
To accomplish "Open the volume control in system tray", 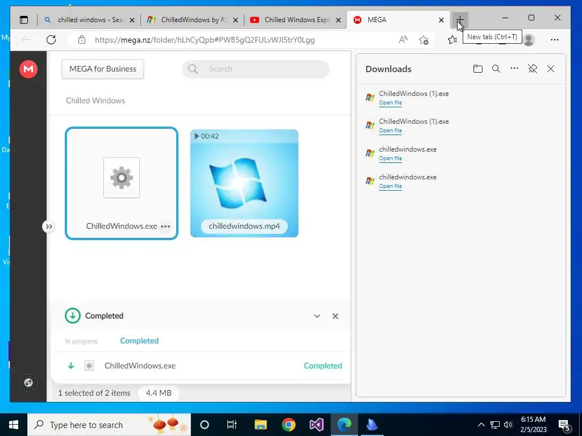I will tap(508, 425).
